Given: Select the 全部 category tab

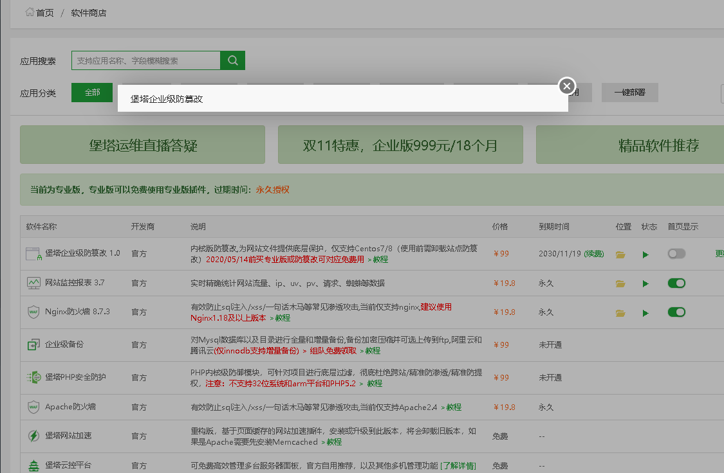Looking at the screenshot, I should click(x=92, y=92).
